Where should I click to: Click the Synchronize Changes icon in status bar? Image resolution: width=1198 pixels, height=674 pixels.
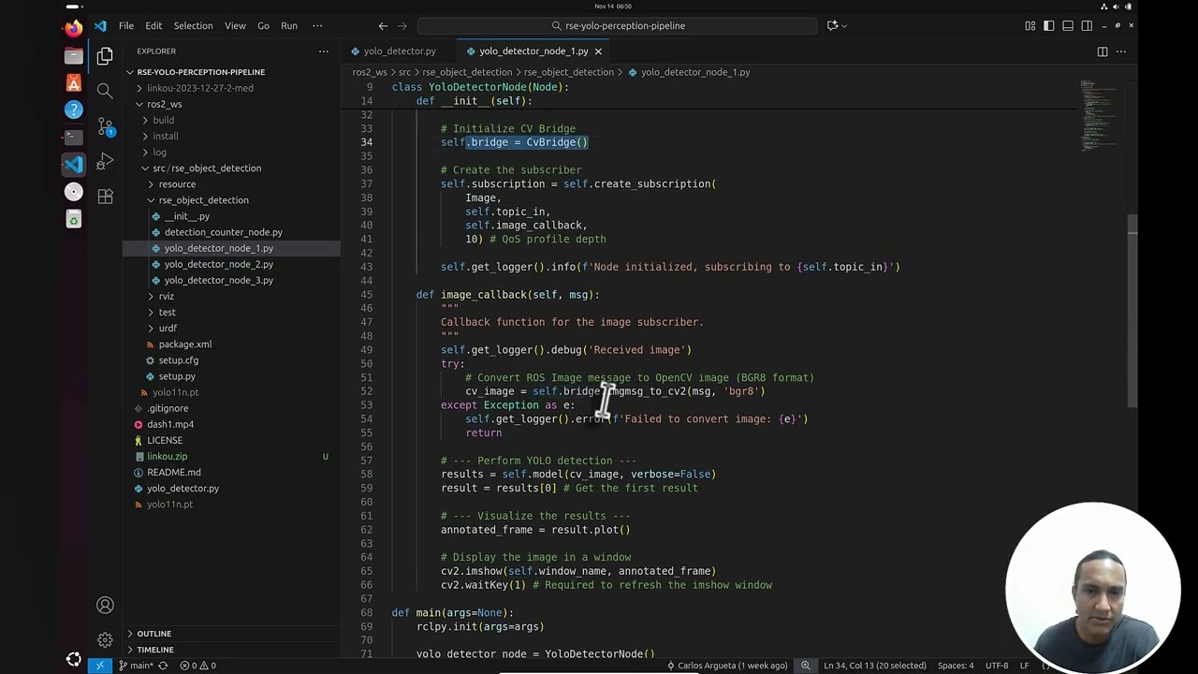coord(163,666)
